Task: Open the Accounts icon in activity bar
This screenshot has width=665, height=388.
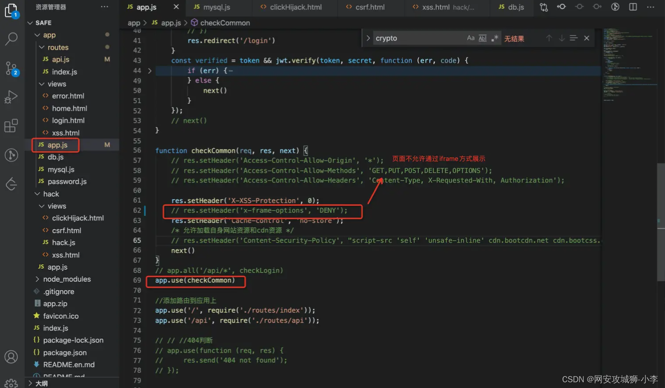Action: 11,357
